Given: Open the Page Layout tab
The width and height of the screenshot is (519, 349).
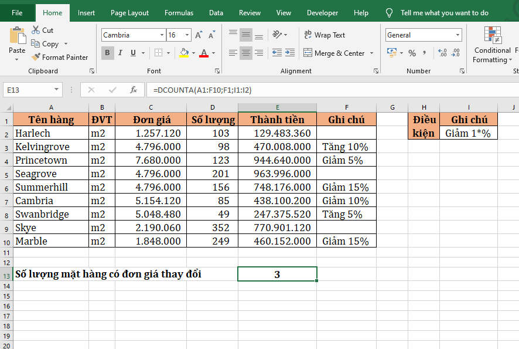Looking at the screenshot, I should tap(129, 13).
